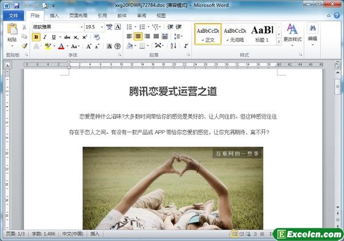Apply the 标题 1 (Heading 1) style
Image resolution: width=344 pixels, height=241 pixels.
tap(262, 34)
